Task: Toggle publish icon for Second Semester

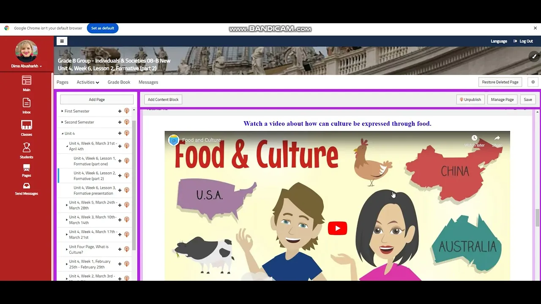Action: point(126,122)
